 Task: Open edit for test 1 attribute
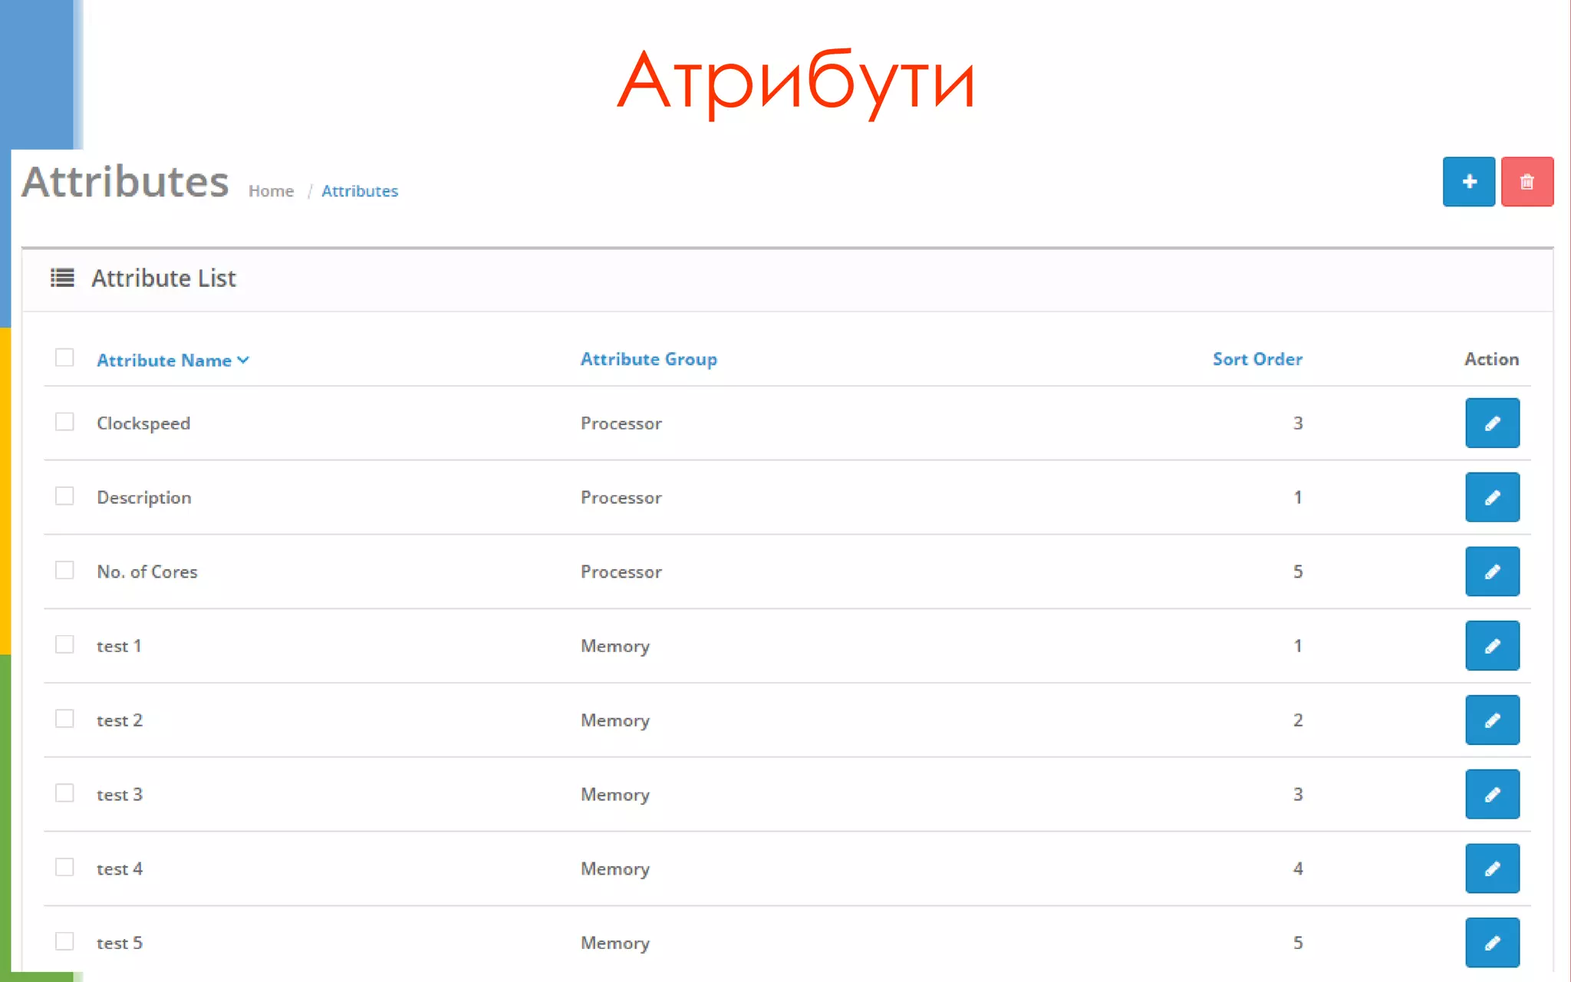click(1492, 646)
